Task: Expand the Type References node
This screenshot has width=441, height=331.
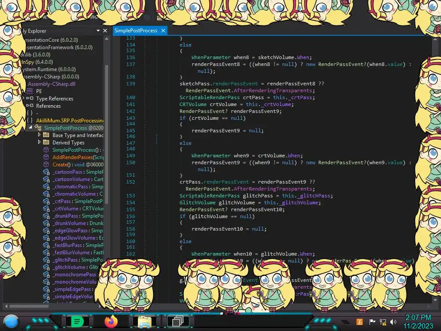Action: (23, 98)
